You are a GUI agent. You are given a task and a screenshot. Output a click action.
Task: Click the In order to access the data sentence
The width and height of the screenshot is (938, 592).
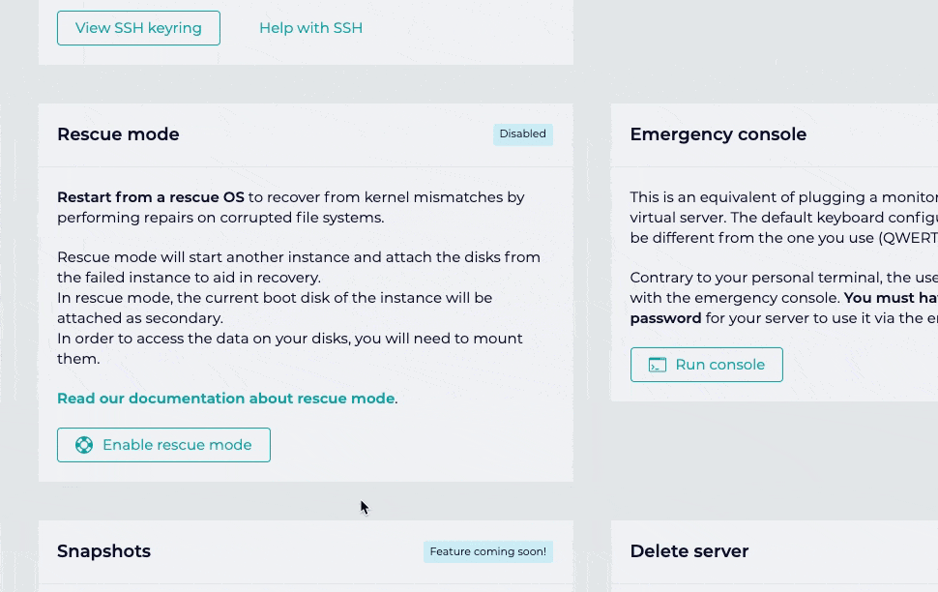(289, 339)
